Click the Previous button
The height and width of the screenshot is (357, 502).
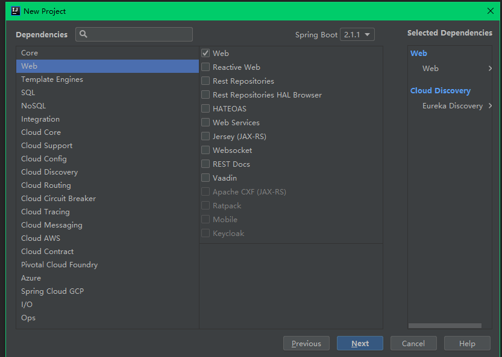[306, 343]
